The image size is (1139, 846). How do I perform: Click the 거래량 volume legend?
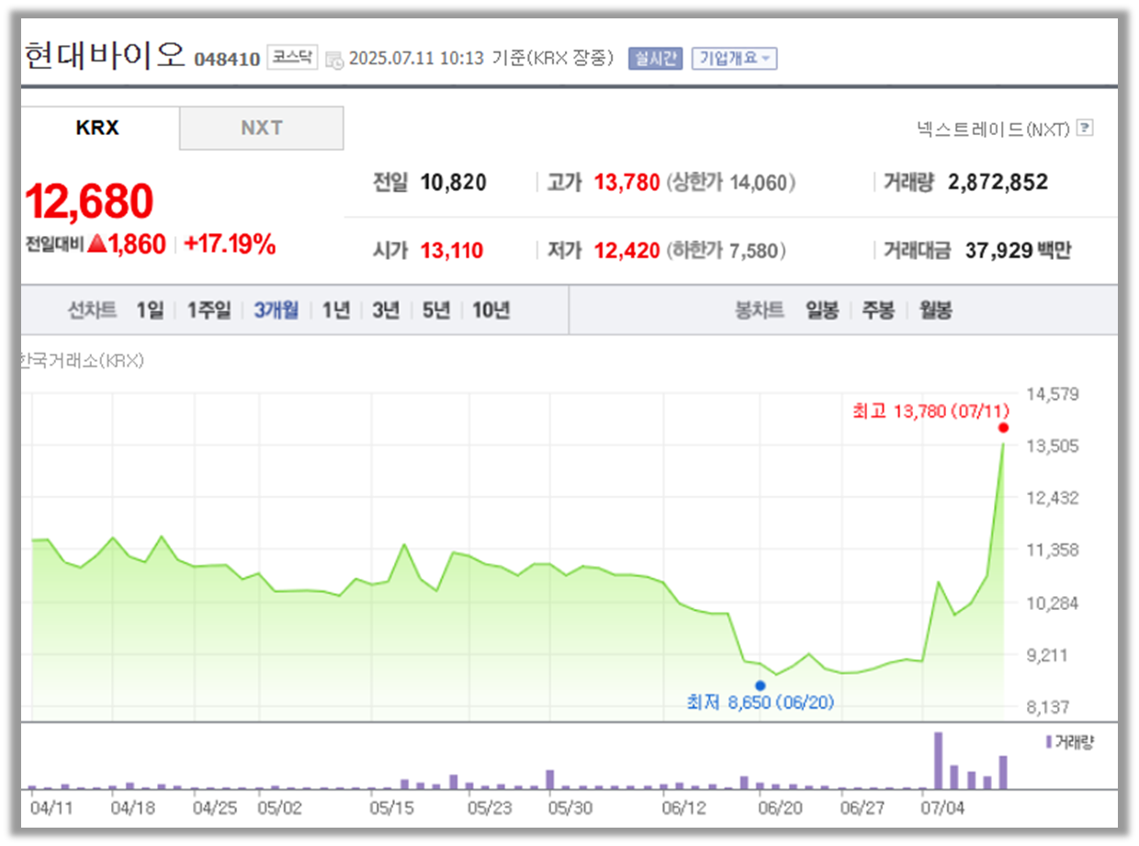click(x=1070, y=741)
